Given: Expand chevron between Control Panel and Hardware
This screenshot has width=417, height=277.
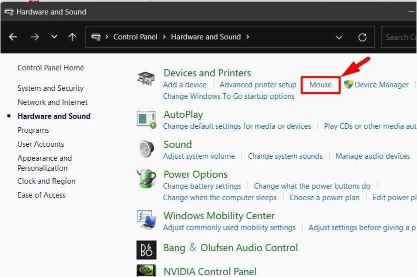Looking at the screenshot, I should point(164,37).
